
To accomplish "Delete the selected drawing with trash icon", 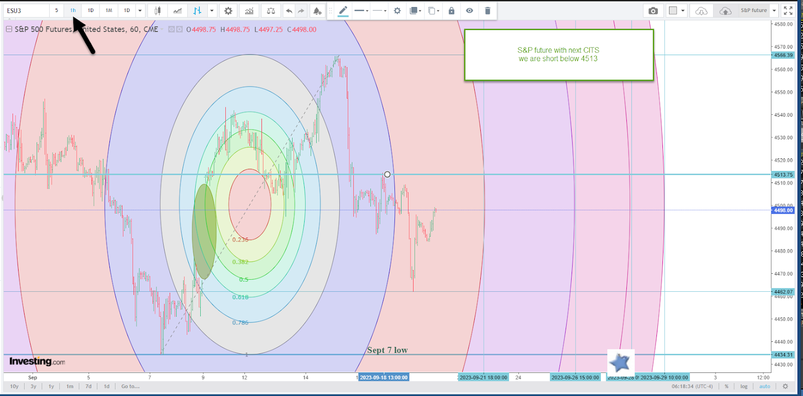I will (487, 11).
